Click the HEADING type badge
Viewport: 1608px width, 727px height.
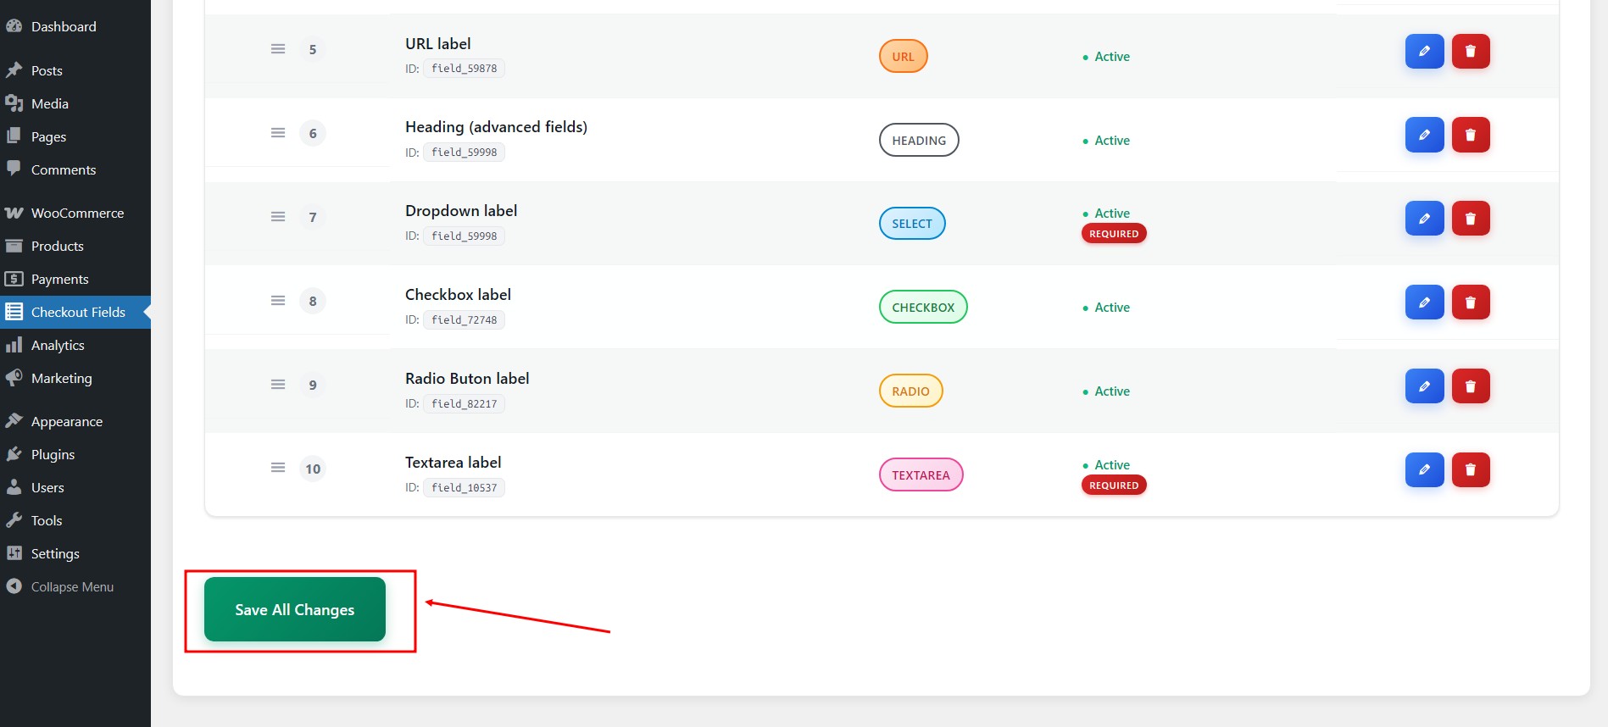coord(919,141)
